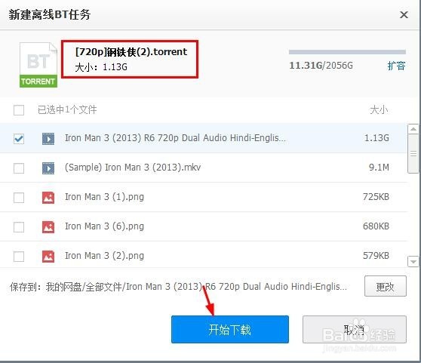421x363 pixels.
Task: Click the 已选中1个文件 label
Action: [67, 110]
